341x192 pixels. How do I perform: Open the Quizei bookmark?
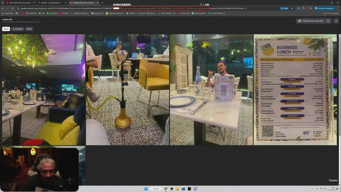147,13
